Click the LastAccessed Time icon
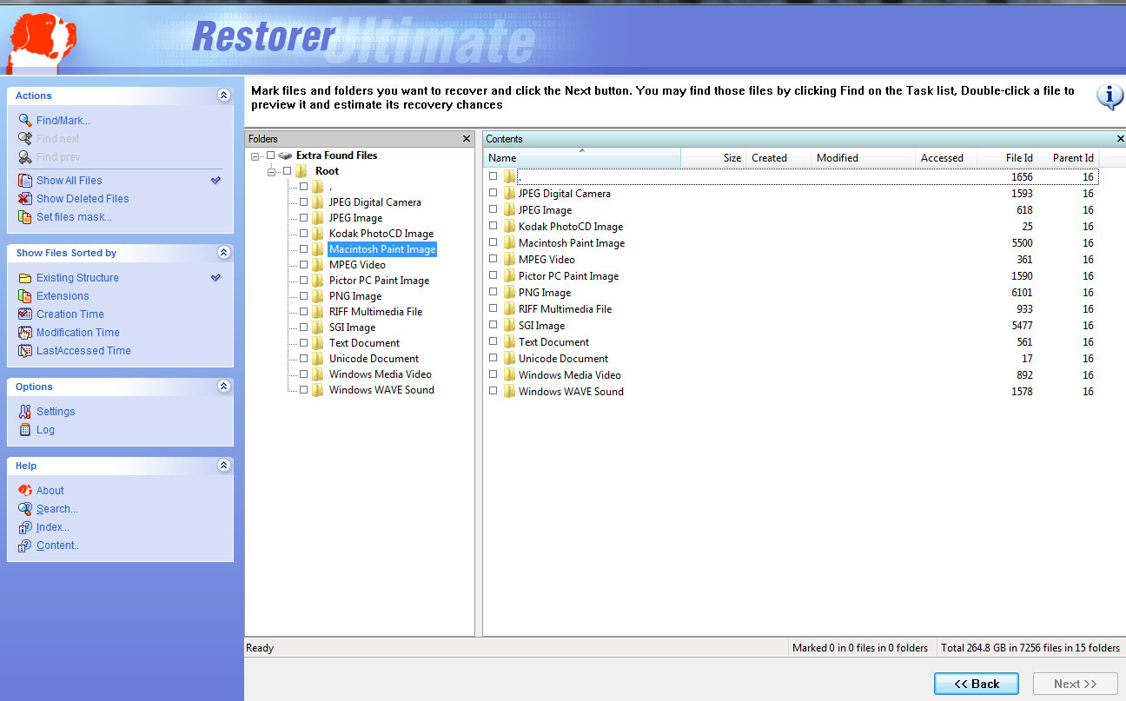This screenshot has height=701, width=1126. pyautogui.click(x=25, y=351)
